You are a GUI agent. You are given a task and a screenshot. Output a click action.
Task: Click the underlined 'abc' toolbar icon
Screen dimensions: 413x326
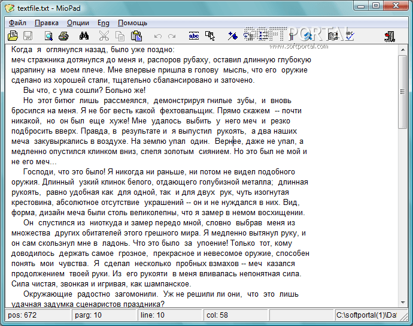[194, 36]
